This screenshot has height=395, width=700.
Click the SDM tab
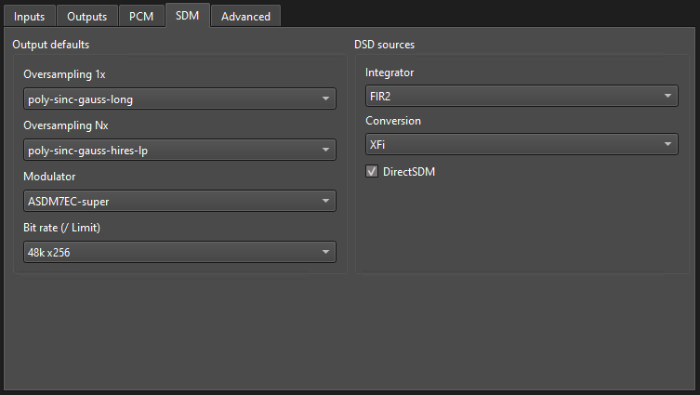click(x=188, y=16)
